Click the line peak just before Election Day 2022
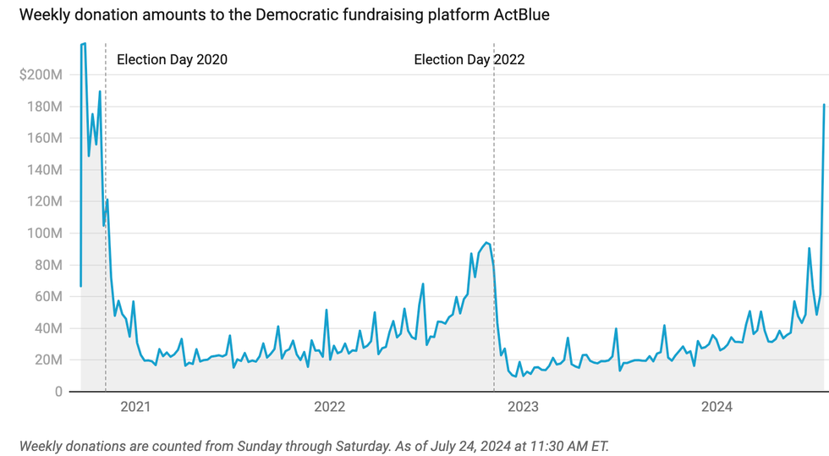This screenshot has height=456, width=829. [x=486, y=243]
